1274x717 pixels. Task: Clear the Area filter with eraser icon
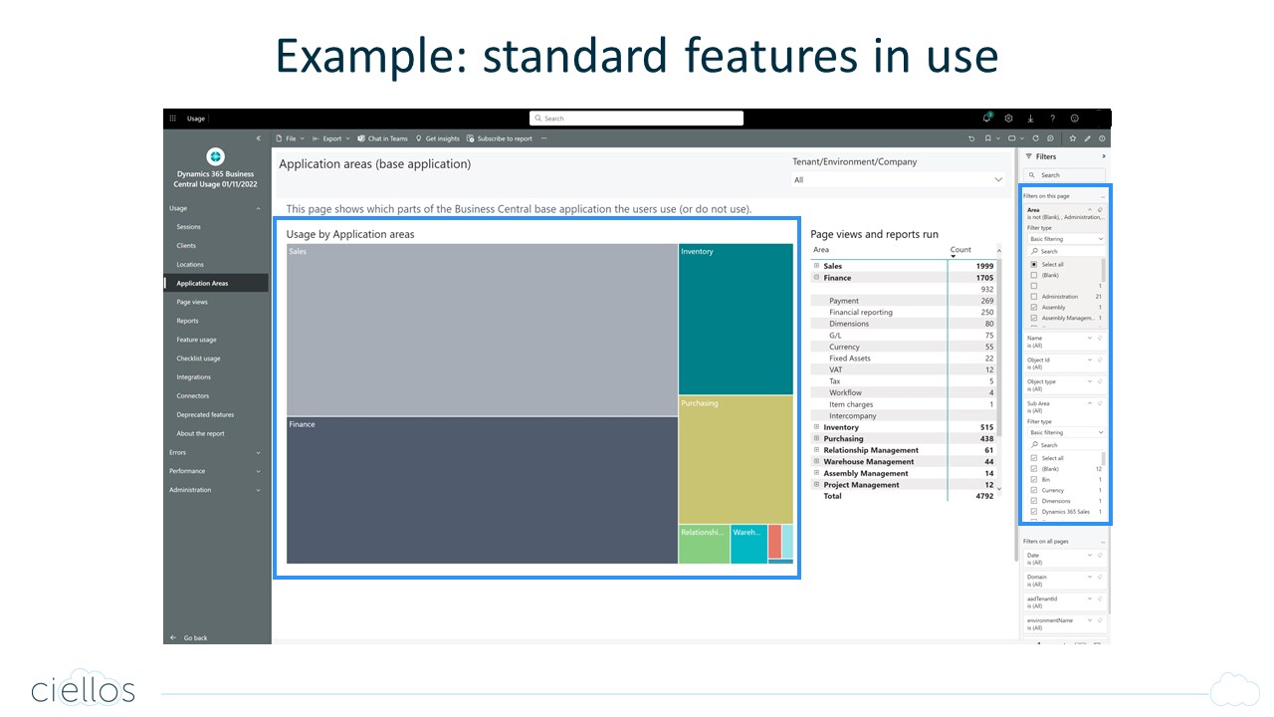[x=1100, y=210]
